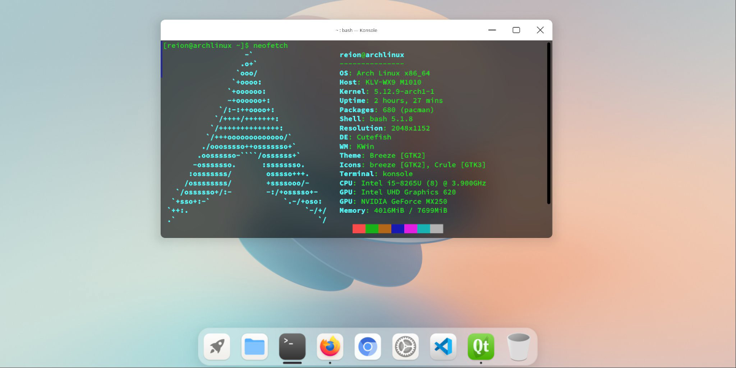Click the 'Shell: bash 5.1.8' line
Screen dimensions: 736x368
click(x=376, y=119)
